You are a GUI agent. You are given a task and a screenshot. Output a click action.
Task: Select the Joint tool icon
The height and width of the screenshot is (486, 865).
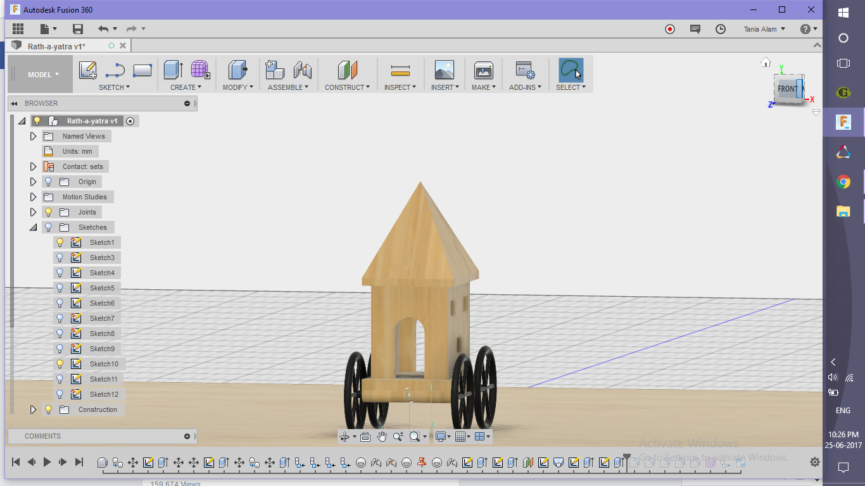303,70
